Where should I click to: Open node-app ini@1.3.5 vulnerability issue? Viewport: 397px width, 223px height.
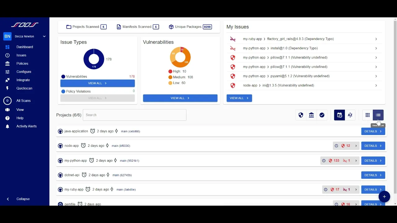click(304, 85)
